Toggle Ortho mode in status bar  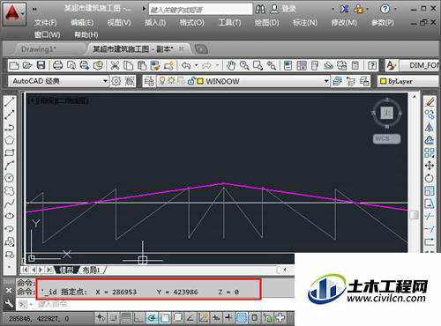pos(138,317)
